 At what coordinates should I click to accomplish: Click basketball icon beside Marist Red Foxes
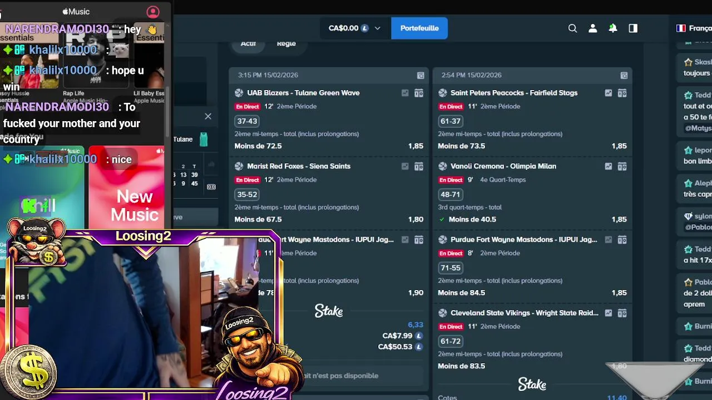point(239,166)
